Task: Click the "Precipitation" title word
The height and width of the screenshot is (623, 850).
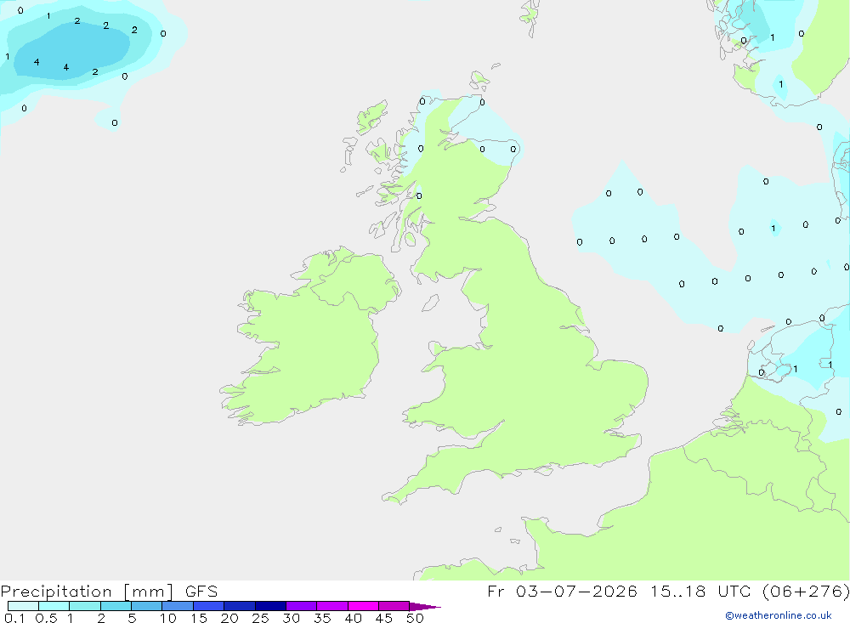Action: [x=56, y=592]
